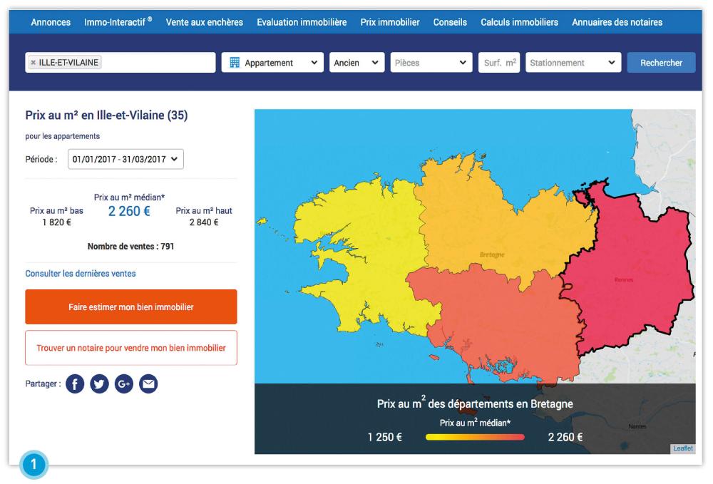Open the Annonces menu
The image size is (713, 484).
click(x=51, y=22)
